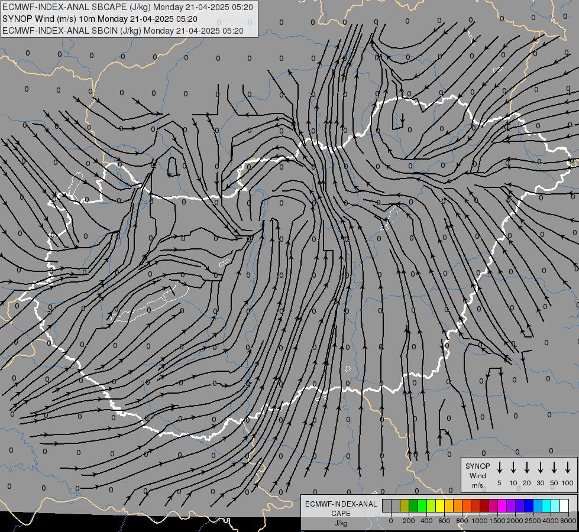The image size is (579, 532).
Task: Click the 4000 tick label on the CAPE scale
Action: pos(551,521)
